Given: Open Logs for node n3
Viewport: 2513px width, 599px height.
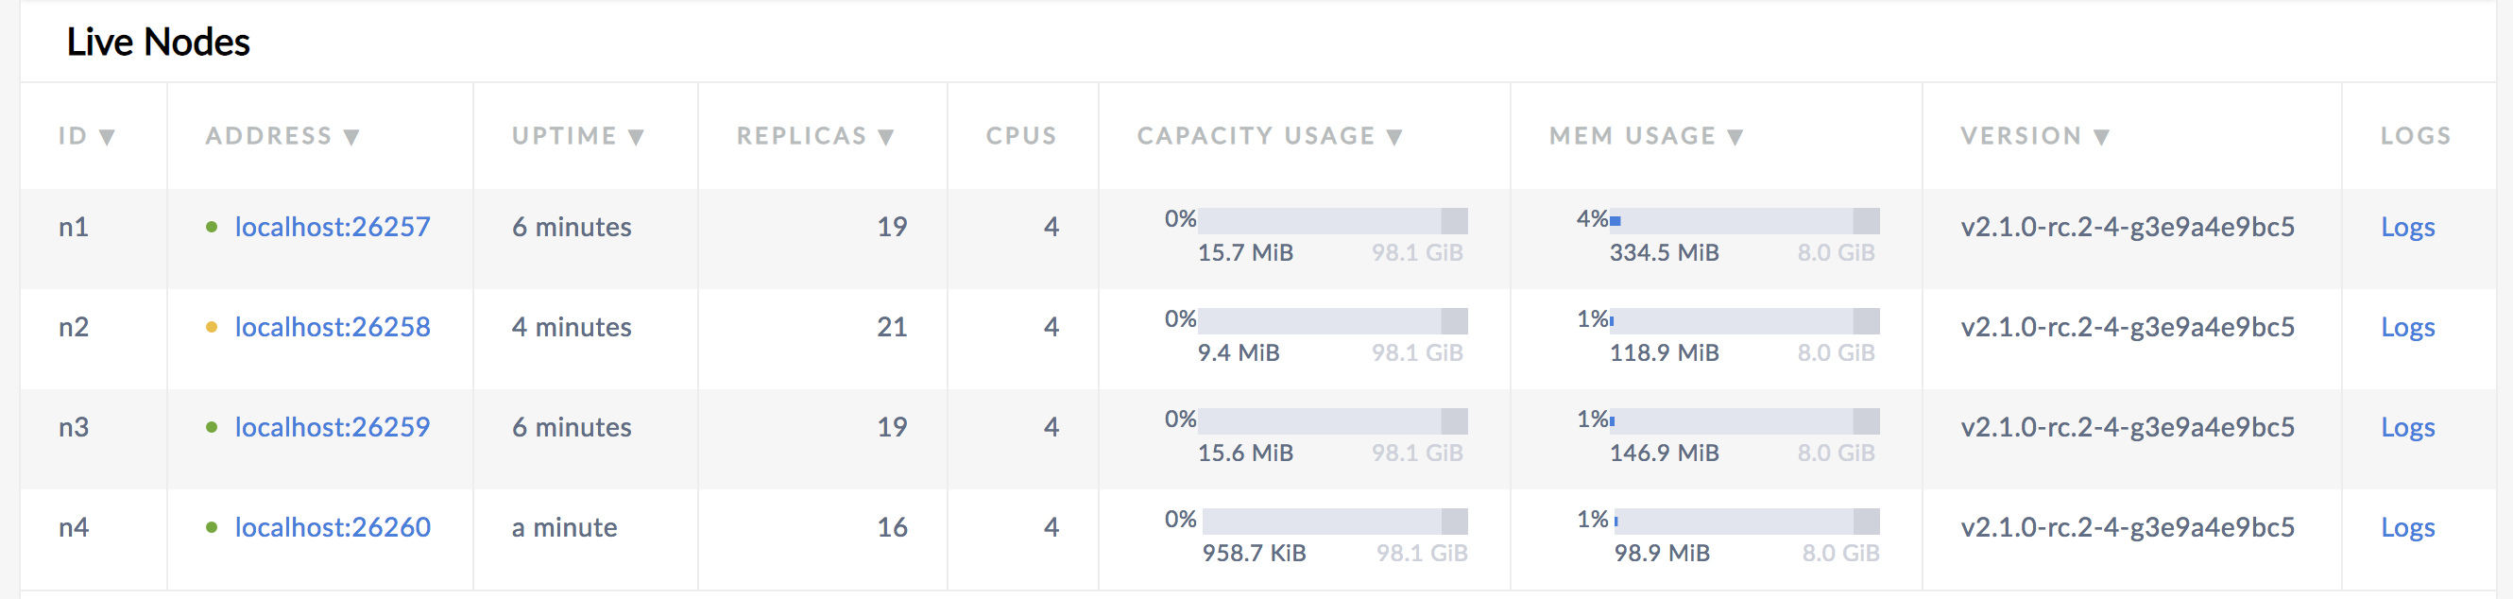Looking at the screenshot, I should click(2406, 427).
